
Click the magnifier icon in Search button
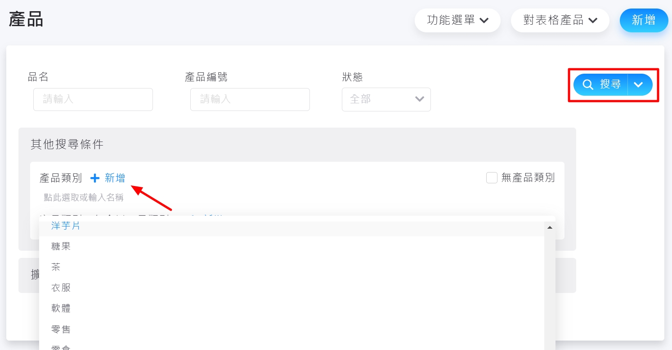[x=588, y=84]
